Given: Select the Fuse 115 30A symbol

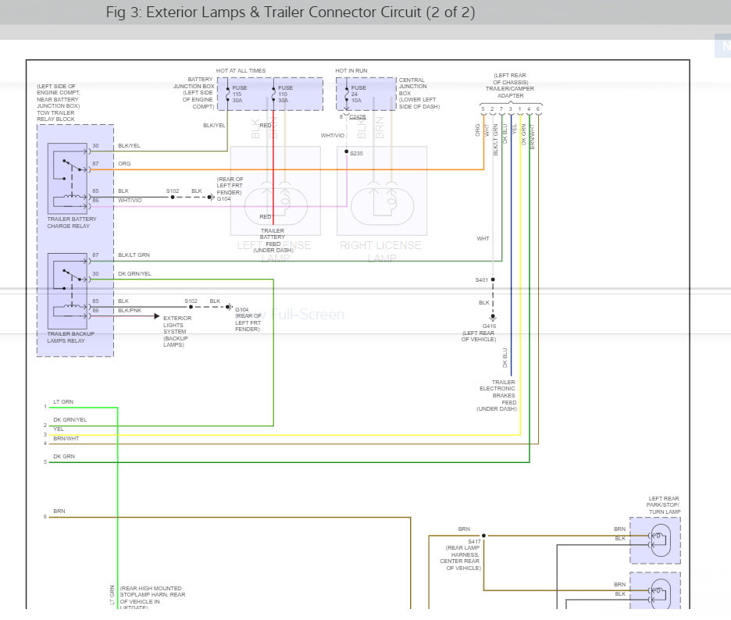Looking at the screenshot, I should (x=228, y=94).
